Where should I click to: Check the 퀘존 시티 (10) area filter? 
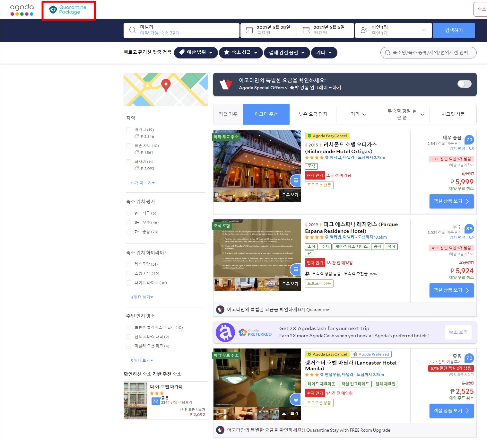point(129,146)
